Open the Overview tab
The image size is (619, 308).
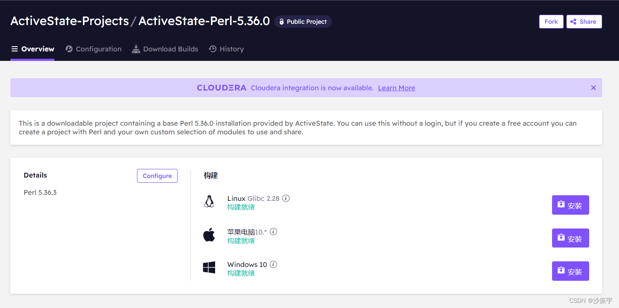pos(32,49)
